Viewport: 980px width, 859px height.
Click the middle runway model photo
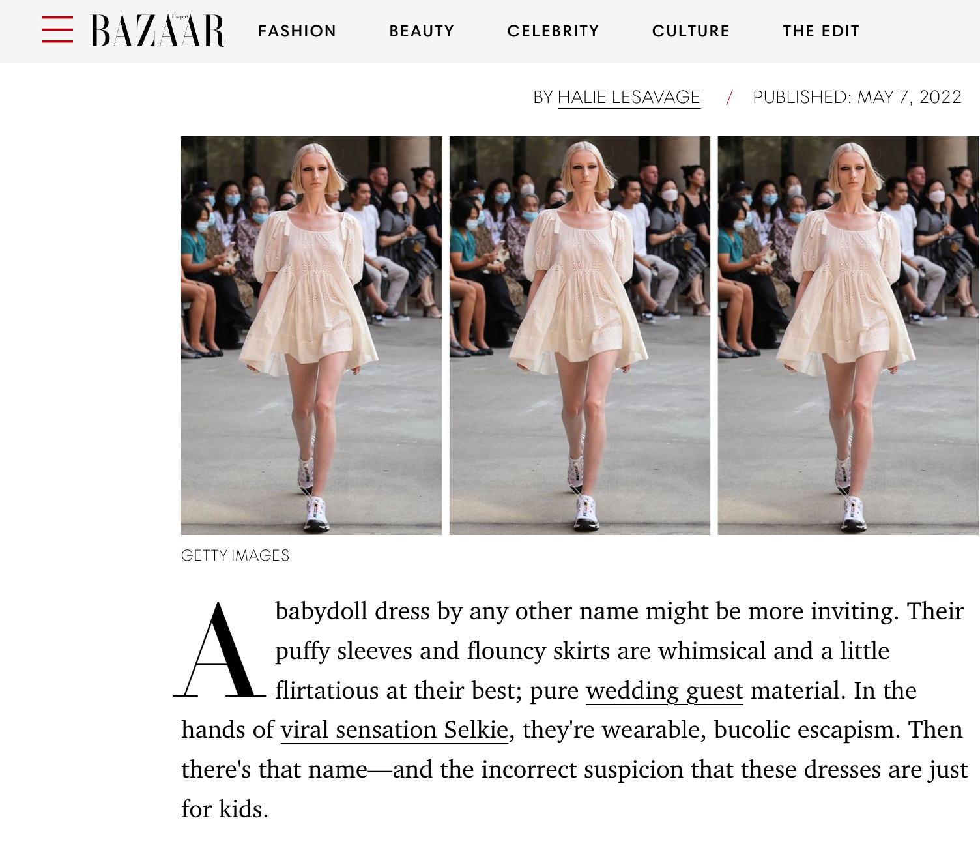(x=580, y=336)
